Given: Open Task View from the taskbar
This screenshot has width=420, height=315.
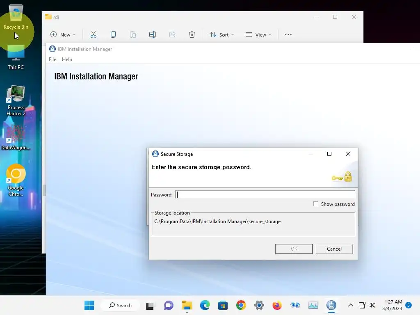Looking at the screenshot, I should tap(150, 305).
